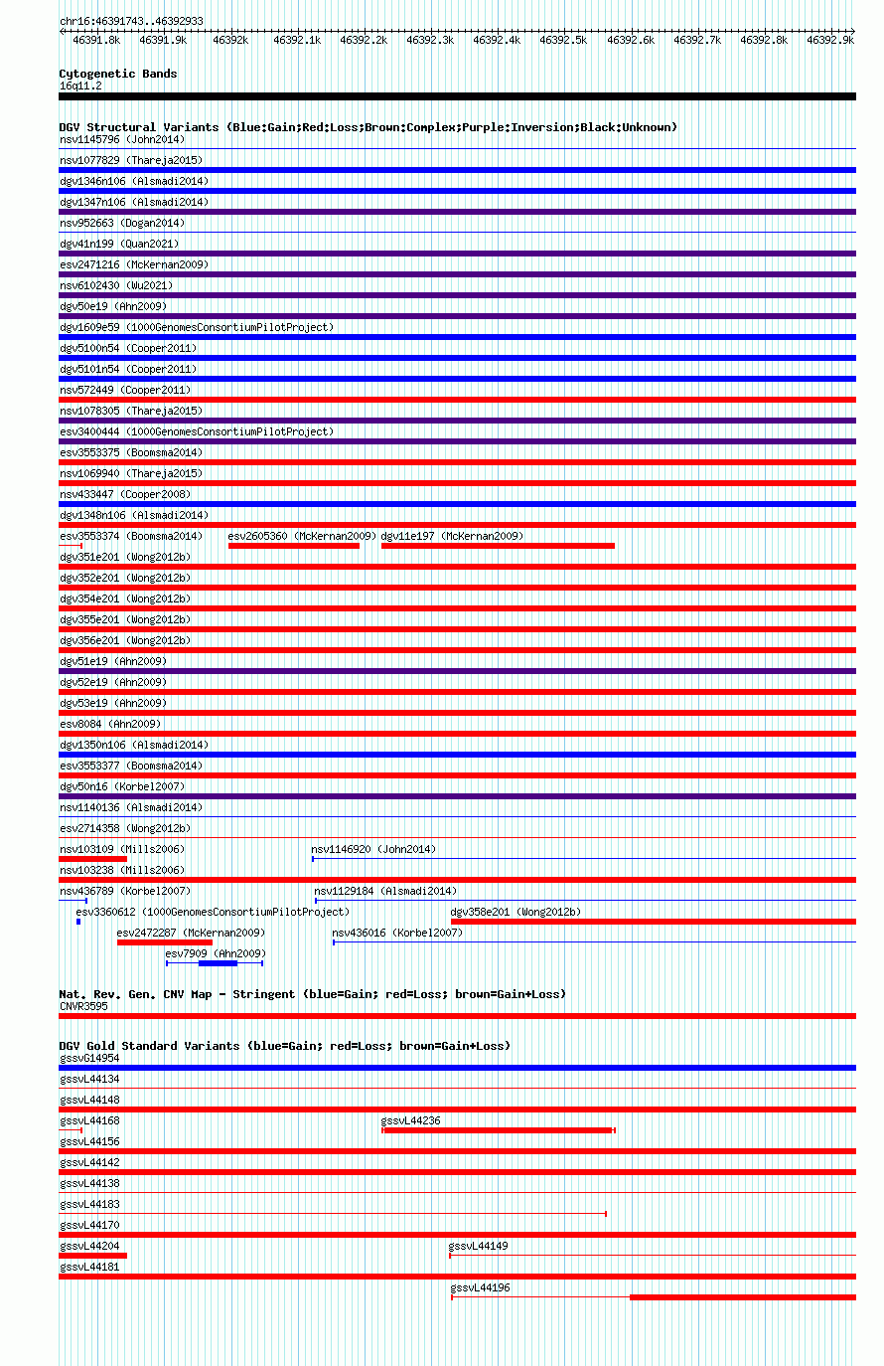
Task: Click esv3360612 (1000GenomesConsortiumPilotProject) label
Action: [x=213, y=912]
